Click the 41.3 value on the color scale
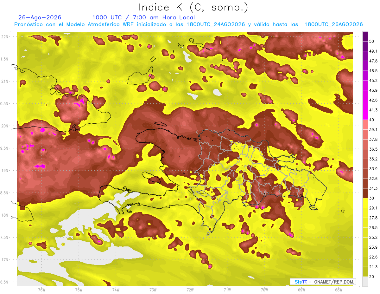 pos(373,110)
